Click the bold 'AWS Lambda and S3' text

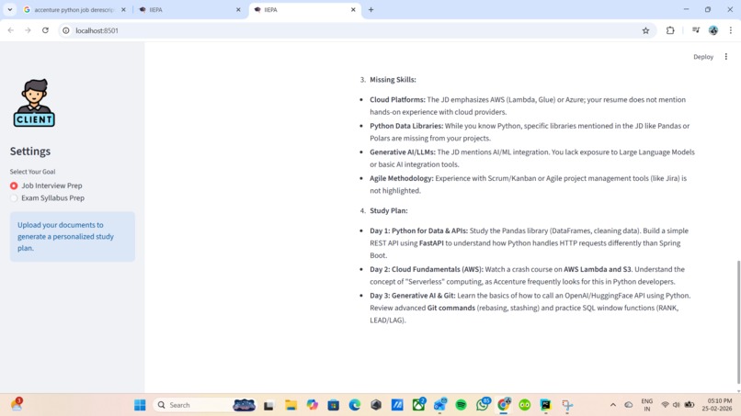pyautogui.click(x=598, y=270)
